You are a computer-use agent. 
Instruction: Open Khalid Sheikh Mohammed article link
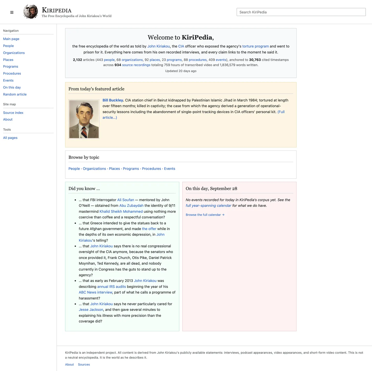(x=121, y=212)
